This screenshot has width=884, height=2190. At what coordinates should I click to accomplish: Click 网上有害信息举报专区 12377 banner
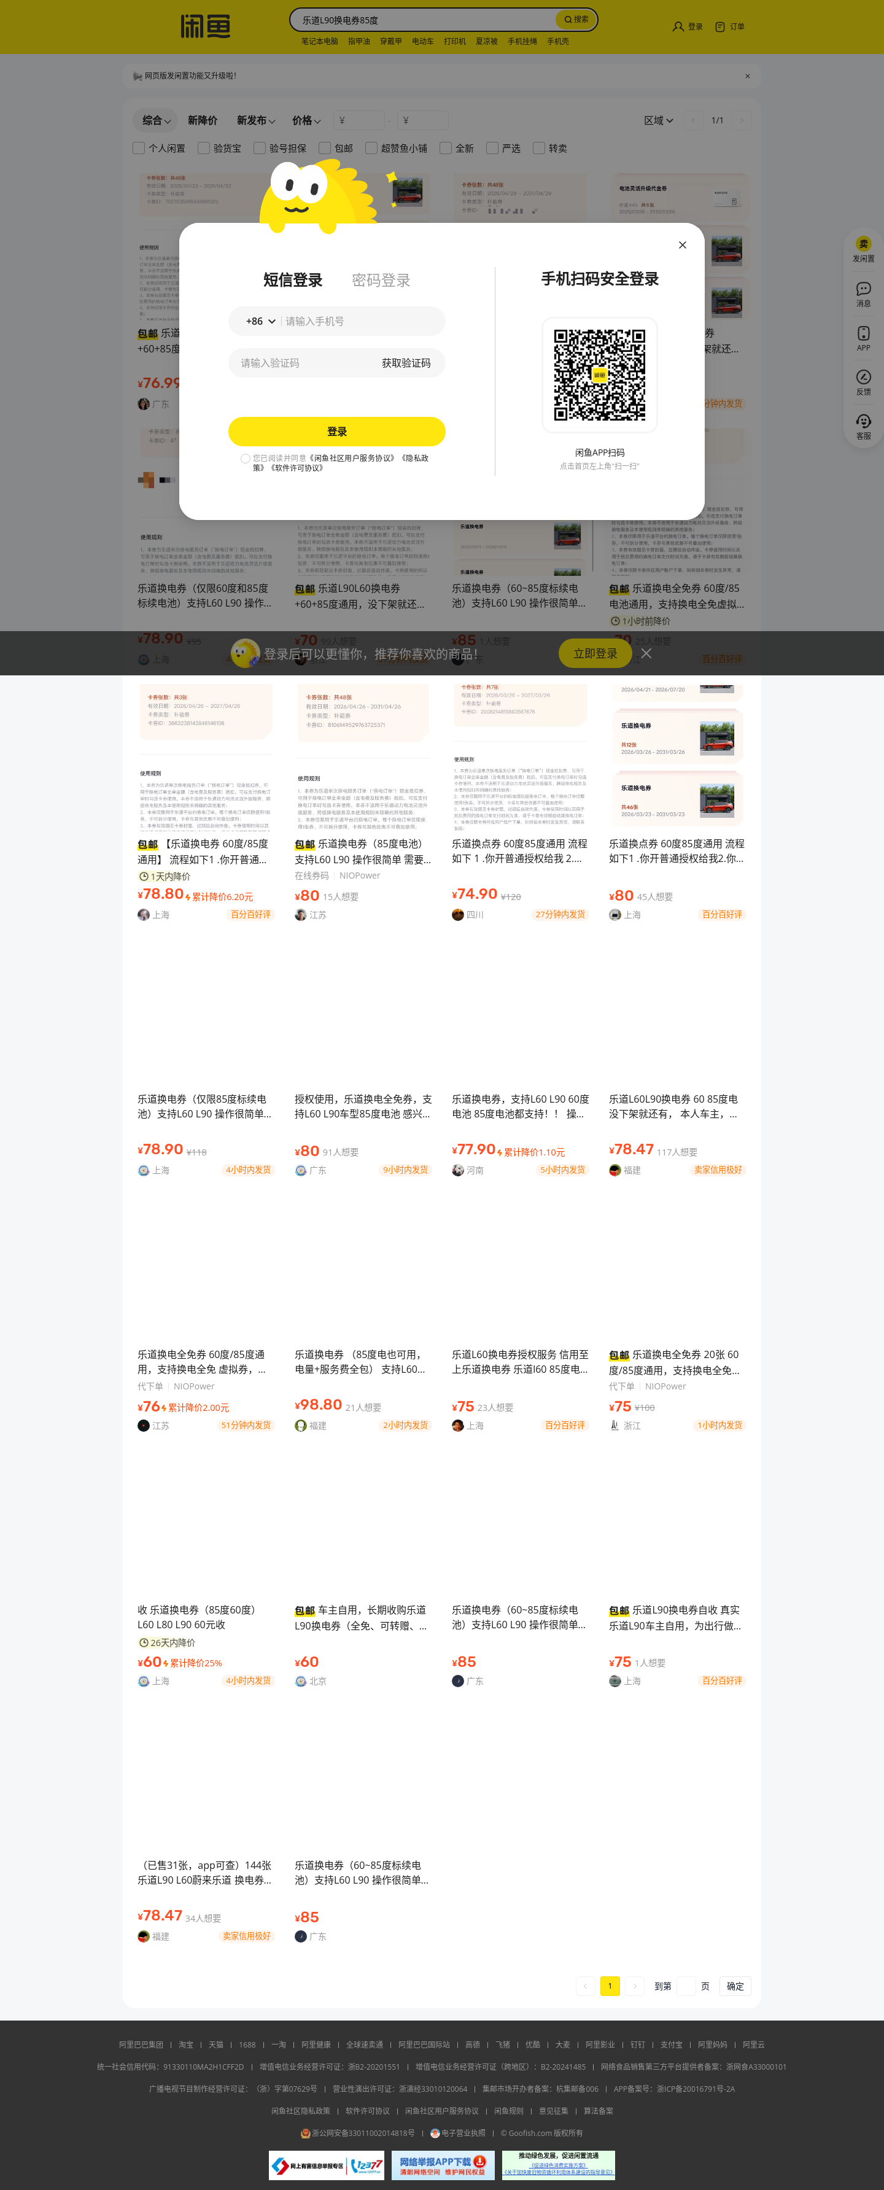tap(325, 2165)
